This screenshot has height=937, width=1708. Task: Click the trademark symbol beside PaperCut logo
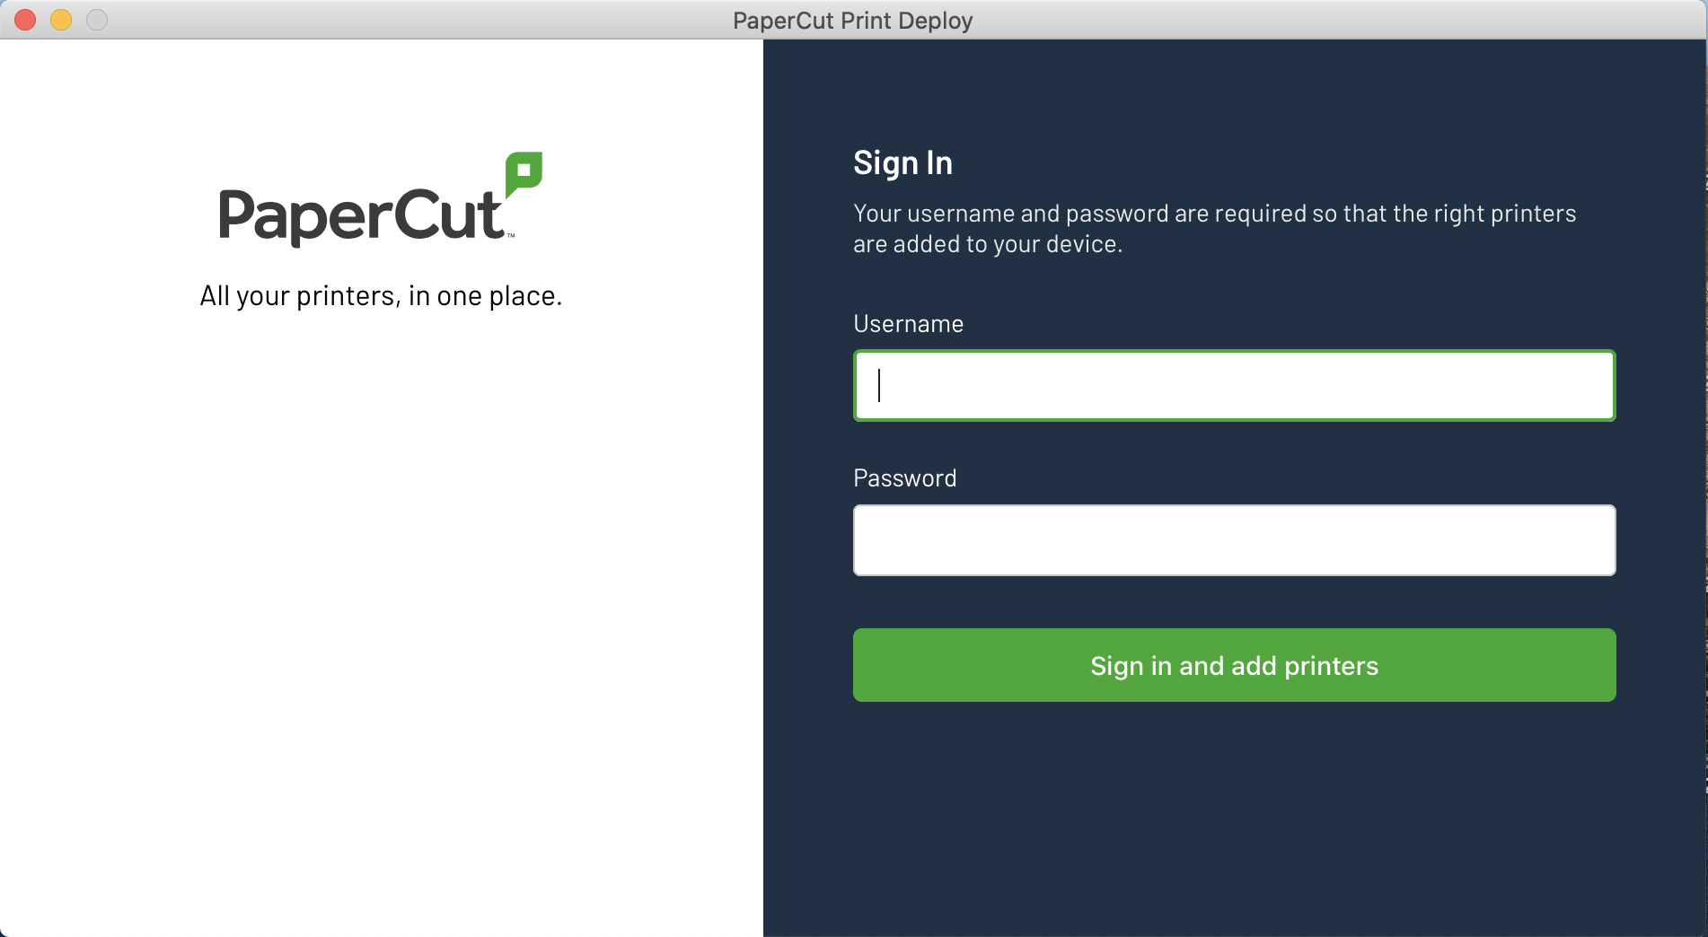(x=511, y=236)
